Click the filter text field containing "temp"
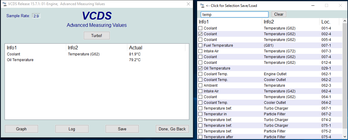This screenshot has width=348, height=140. [x=234, y=14]
